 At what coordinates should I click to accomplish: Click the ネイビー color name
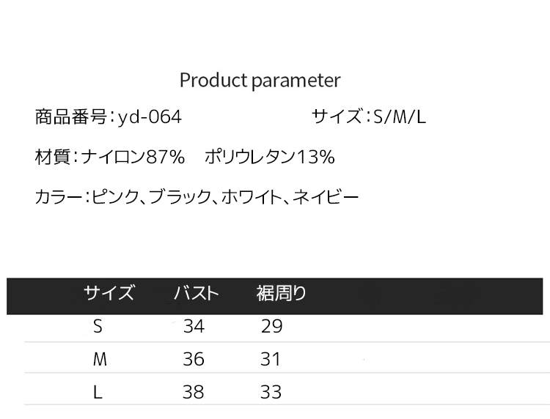tap(326, 196)
